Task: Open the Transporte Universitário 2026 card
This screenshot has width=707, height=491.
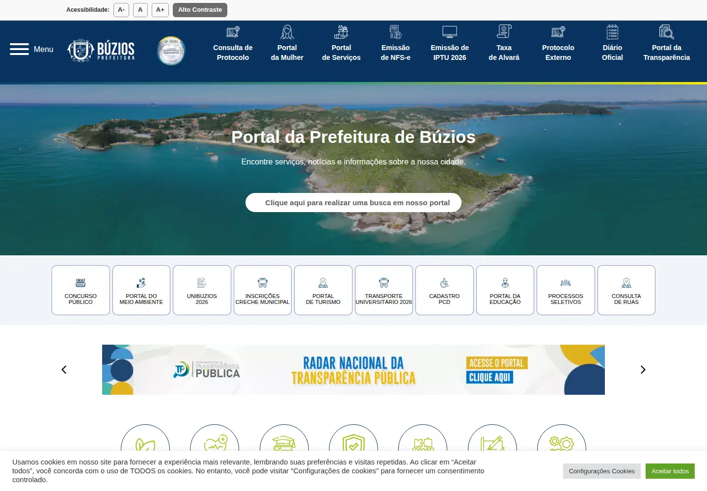Action: click(384, 290)
